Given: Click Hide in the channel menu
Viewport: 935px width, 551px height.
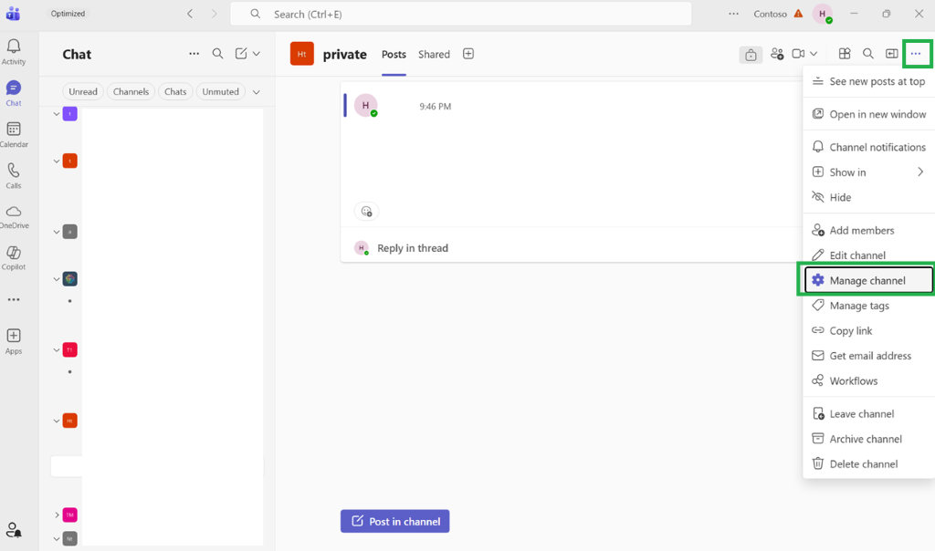Looking at the screenshot, I should click(869, 197).
